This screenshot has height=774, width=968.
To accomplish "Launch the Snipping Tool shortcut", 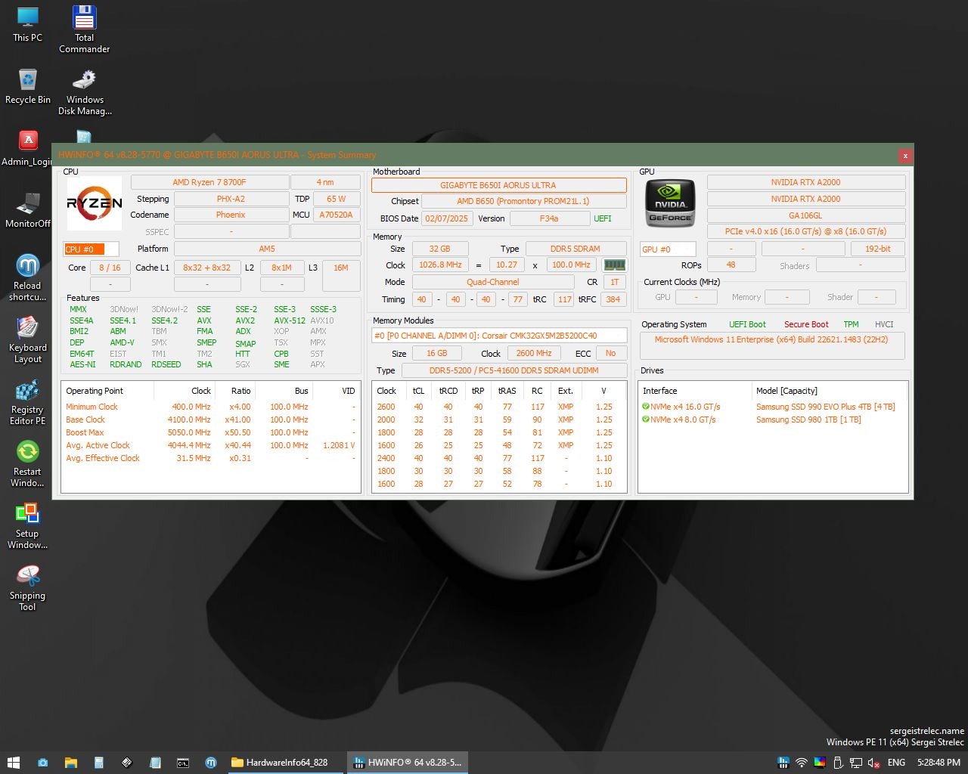I will [28, 587].
